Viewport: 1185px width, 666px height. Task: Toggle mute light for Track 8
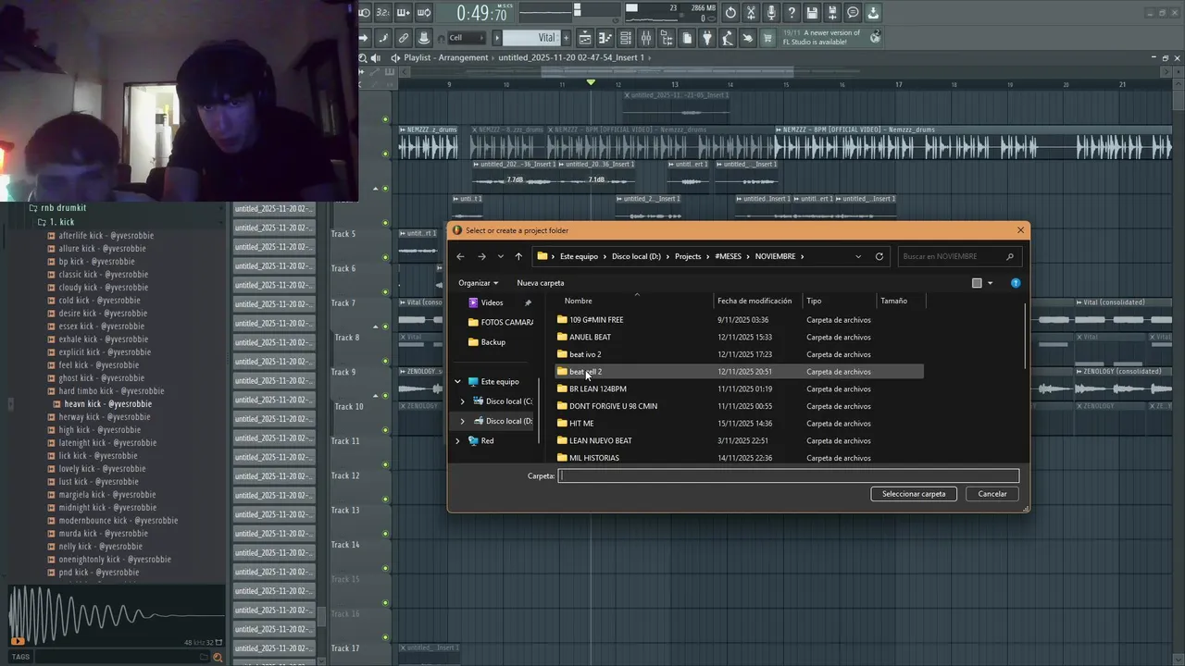click(x=385, y=361)
